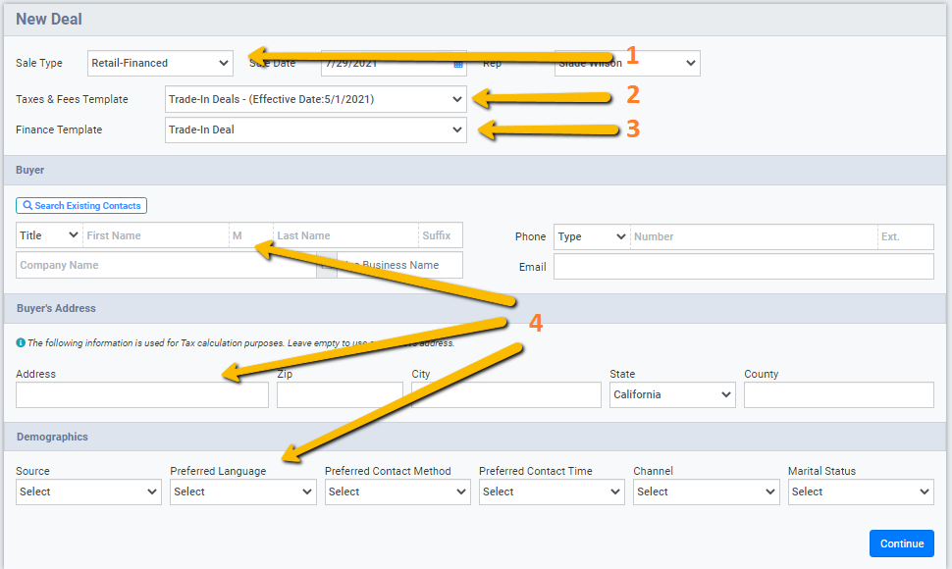Focus the First Name field
952x569 pixels.
155,235
